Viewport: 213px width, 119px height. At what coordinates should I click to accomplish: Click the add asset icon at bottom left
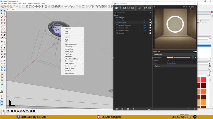point(117,109)
